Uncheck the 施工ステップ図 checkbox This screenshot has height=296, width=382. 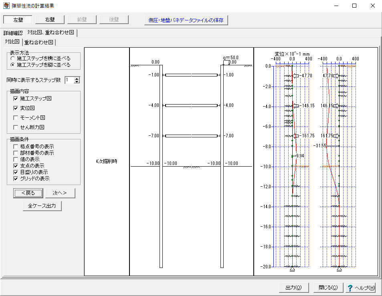(x=16, y=98)
